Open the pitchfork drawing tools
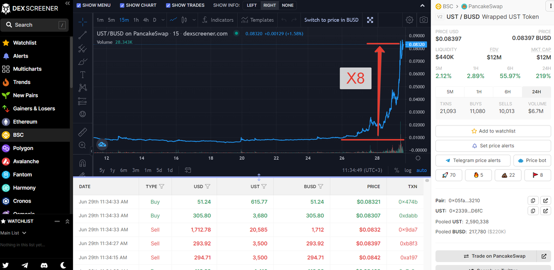Viewport: 554px width, 270px height. pos(83,48)
